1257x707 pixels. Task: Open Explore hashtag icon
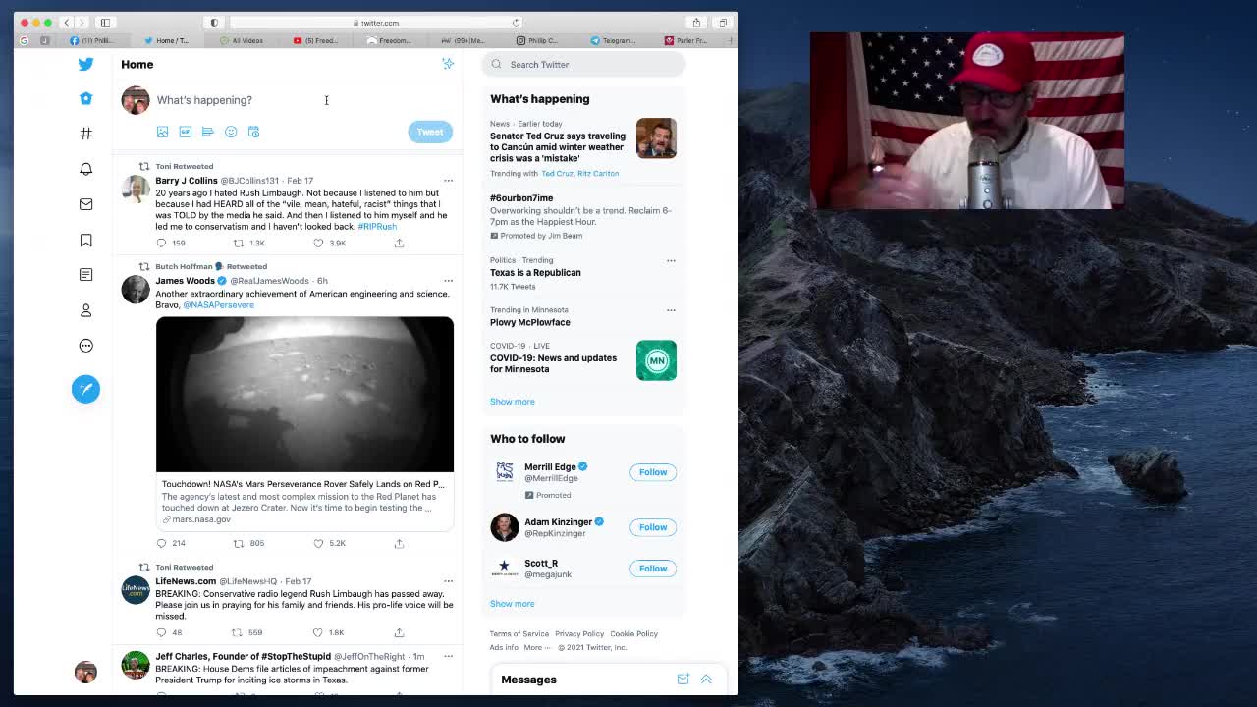pos(85,134)
